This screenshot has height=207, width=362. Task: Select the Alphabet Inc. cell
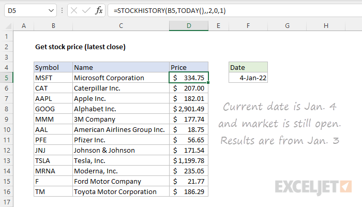click(x=121, y=109)
